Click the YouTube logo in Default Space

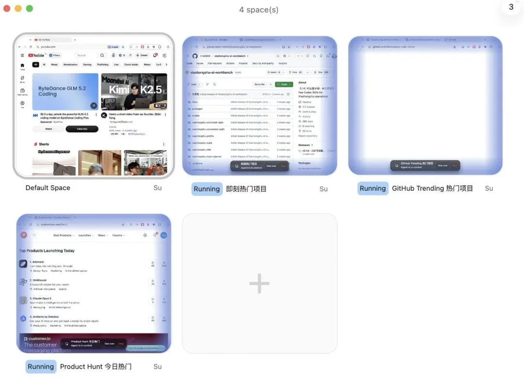36,55
